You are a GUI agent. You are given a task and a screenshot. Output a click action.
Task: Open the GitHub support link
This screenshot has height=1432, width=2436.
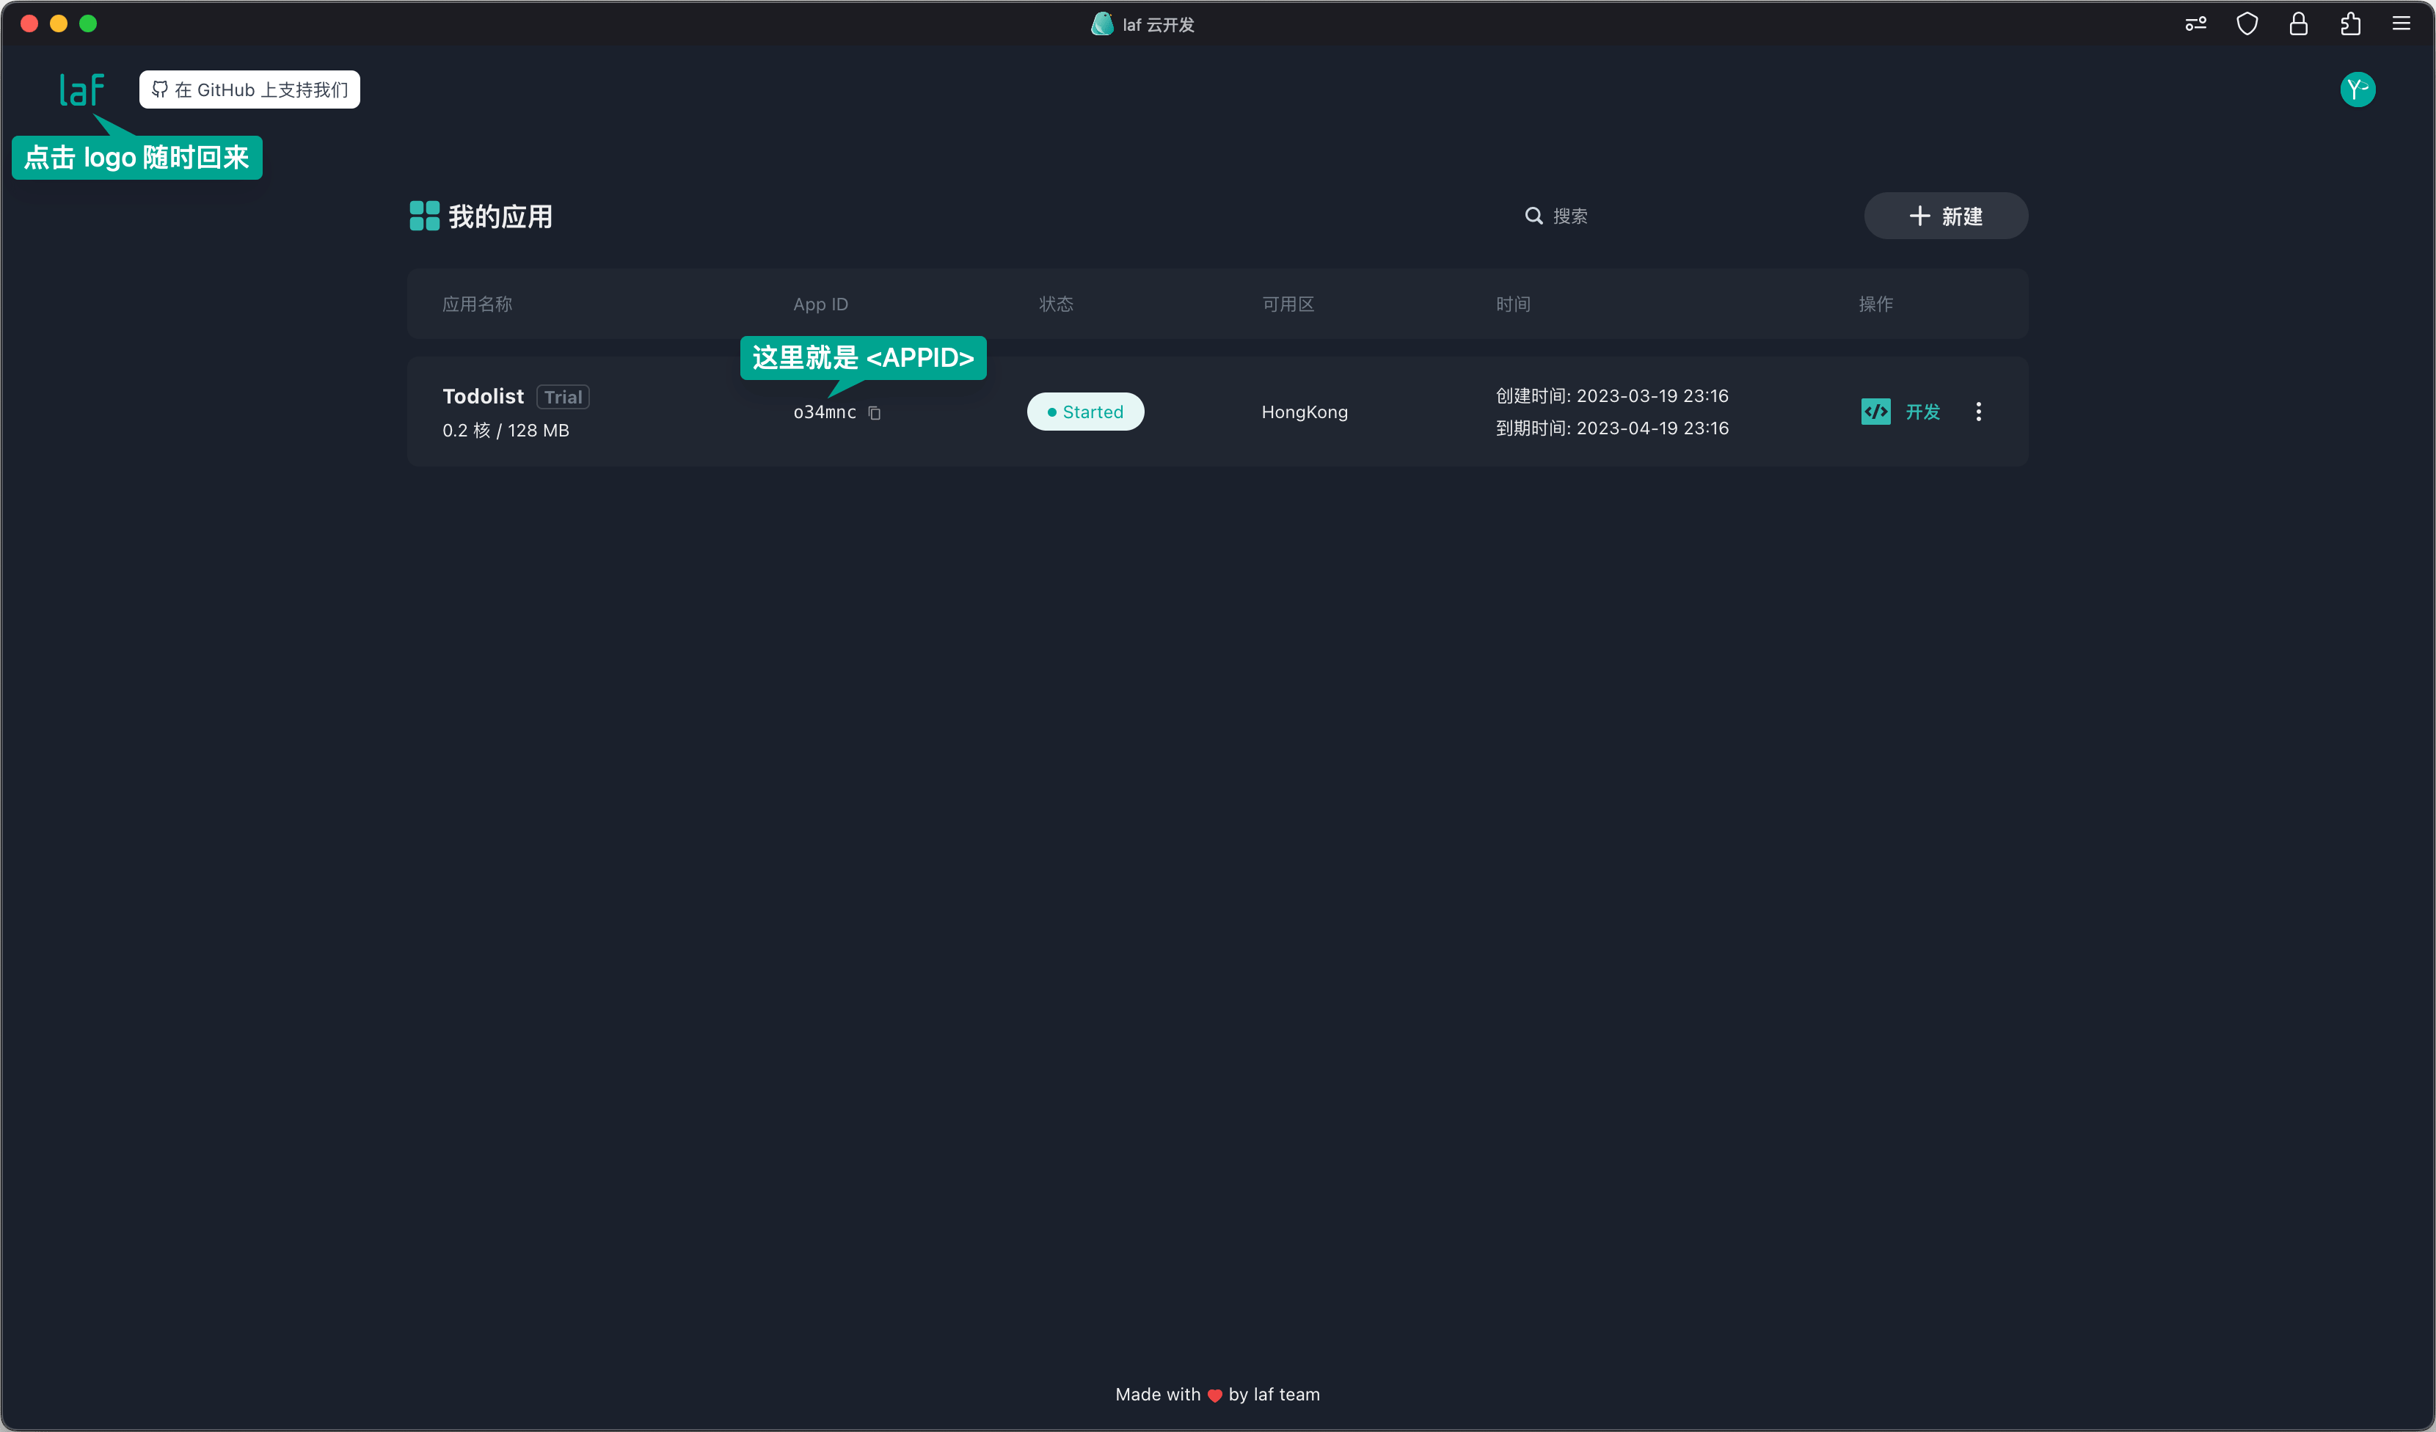(x=249, y=89)
